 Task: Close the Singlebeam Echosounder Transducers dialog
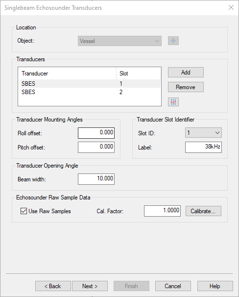(x=231, y=7)
